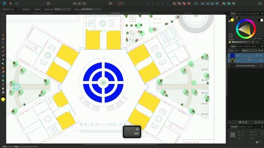This screenshot has height=148, width=264.
Task: Open the account icon at top right
Action: (259, 3)
